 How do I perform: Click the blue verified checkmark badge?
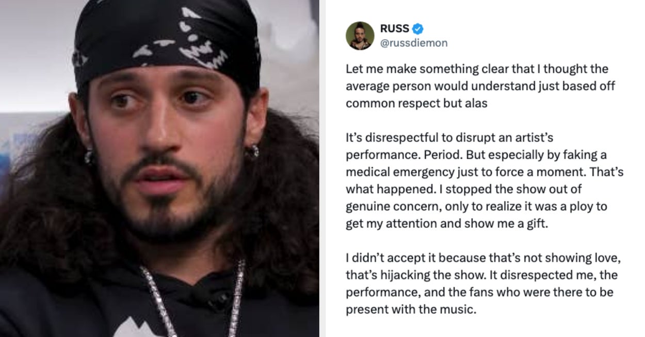(x=418, y=29)
